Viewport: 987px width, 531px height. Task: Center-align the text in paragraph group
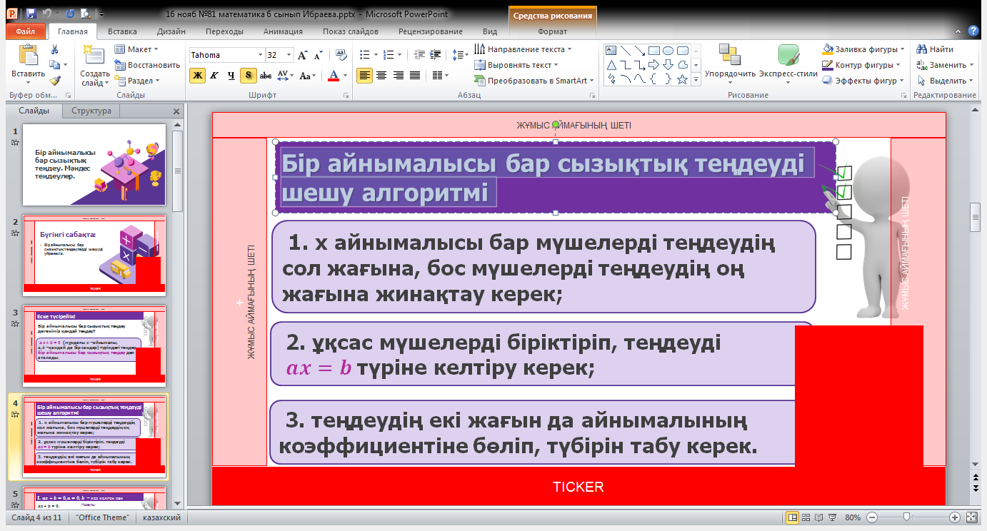pos(381,76)
